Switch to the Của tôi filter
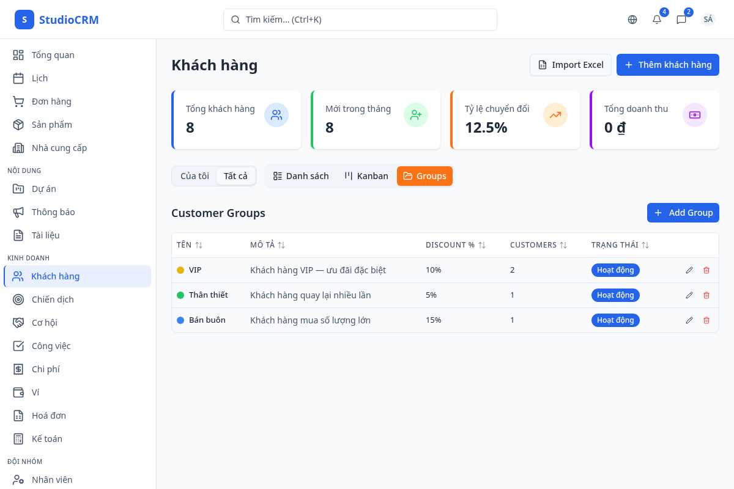This screenshot has width=734, height=489. pos(195,176)
